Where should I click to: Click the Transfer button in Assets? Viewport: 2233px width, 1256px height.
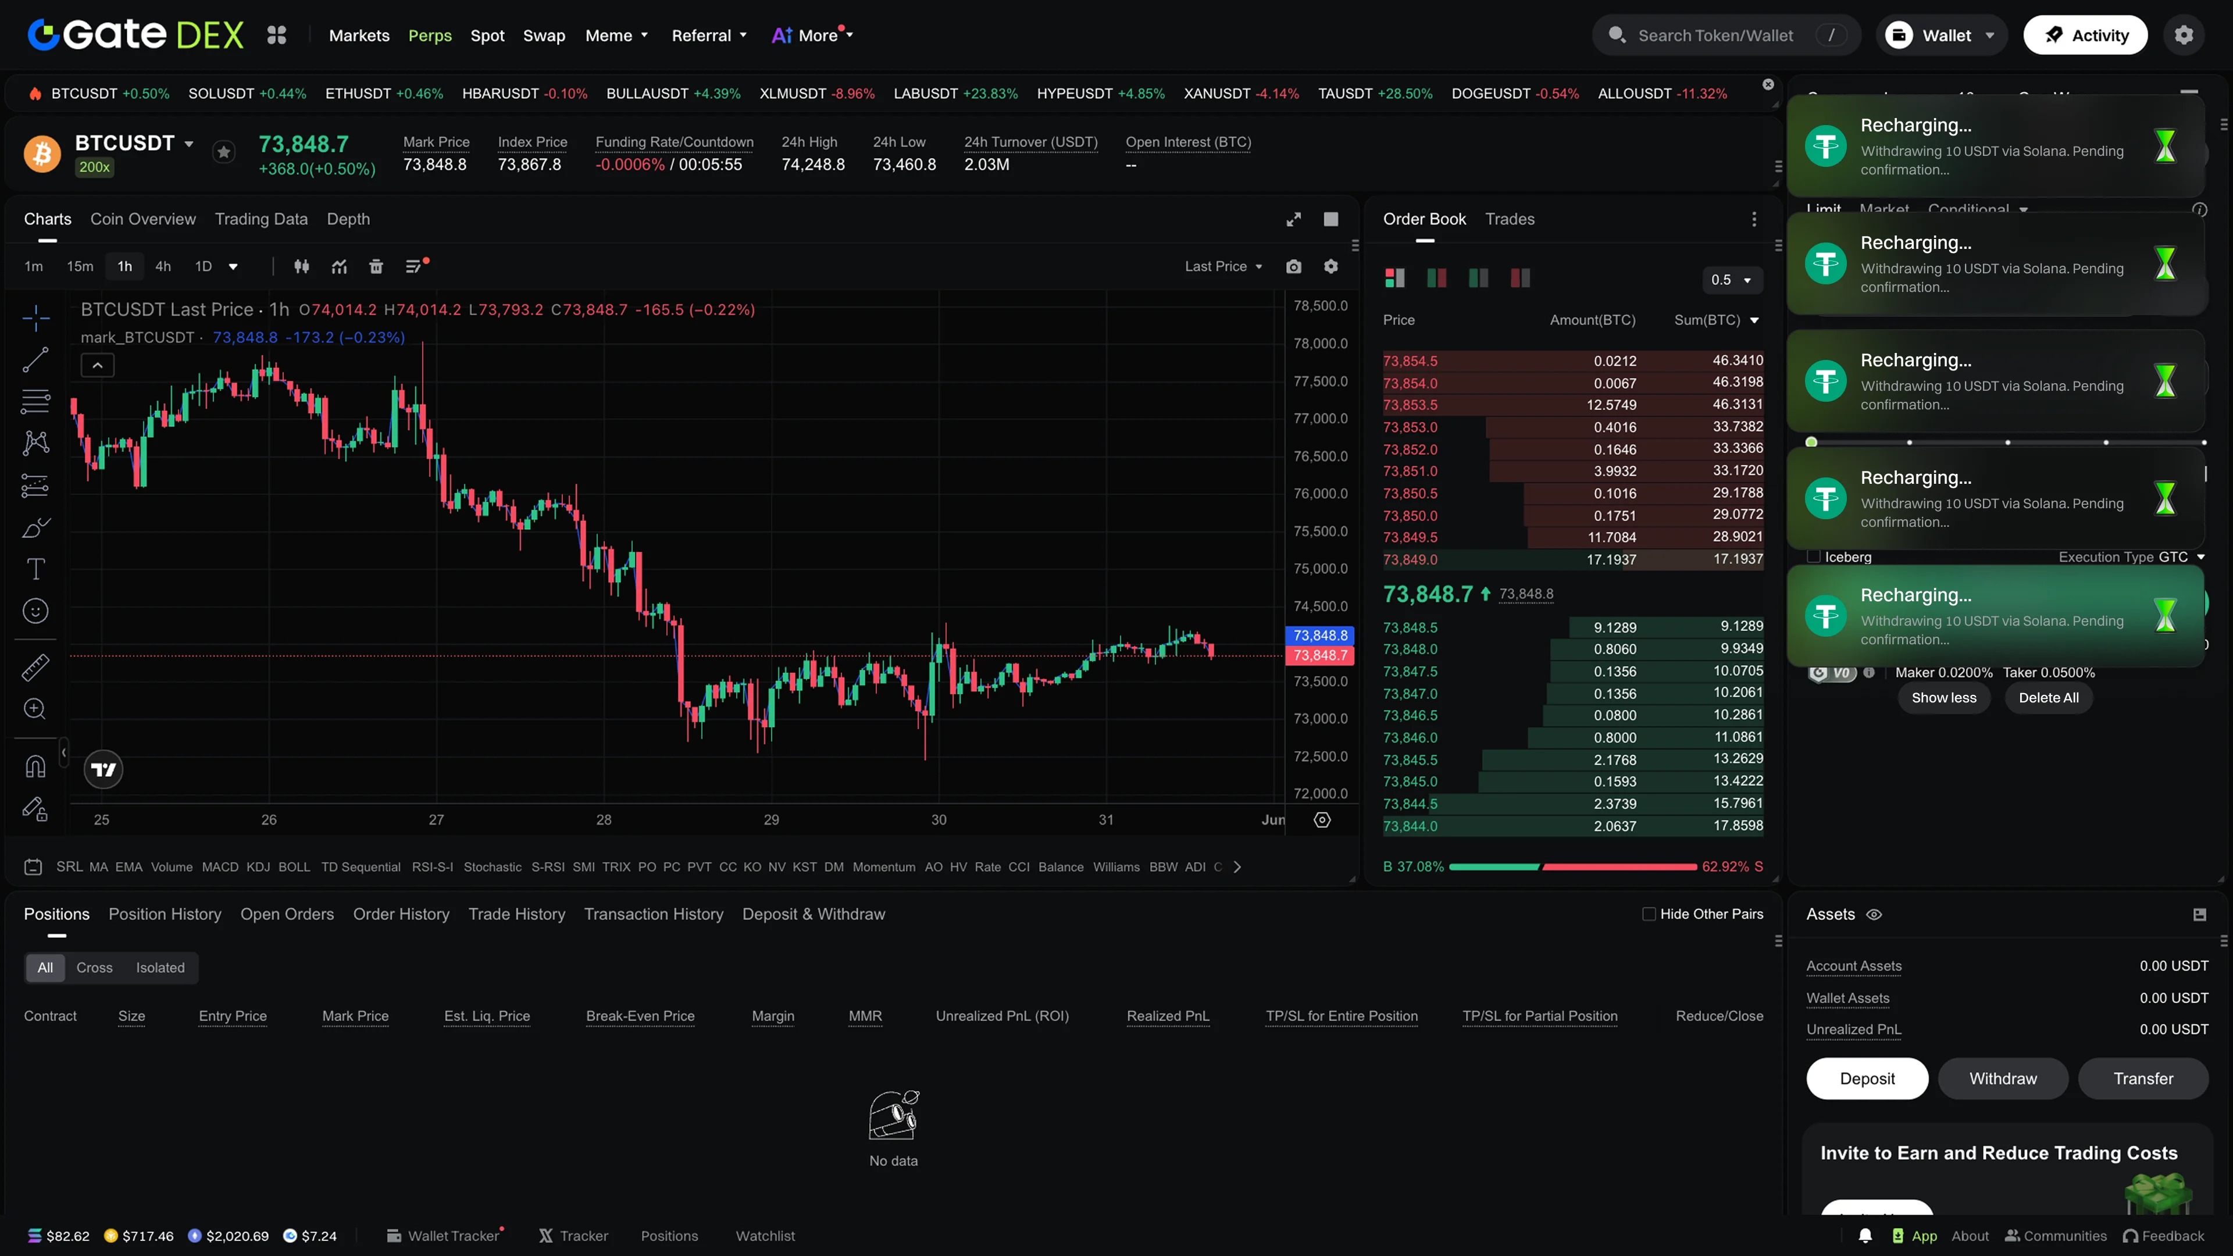[x=2143, y=1078]
